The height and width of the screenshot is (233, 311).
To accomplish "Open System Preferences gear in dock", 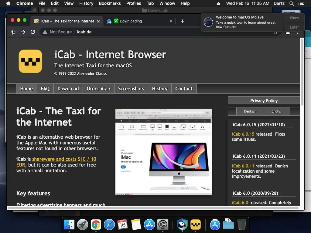I will coord(163,225).
